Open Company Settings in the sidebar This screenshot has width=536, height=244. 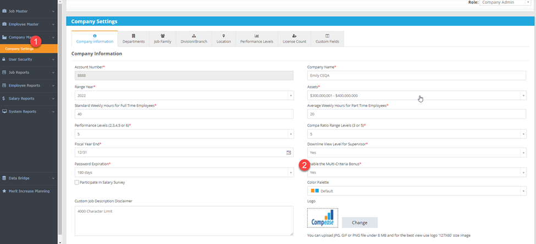point(29,49)
